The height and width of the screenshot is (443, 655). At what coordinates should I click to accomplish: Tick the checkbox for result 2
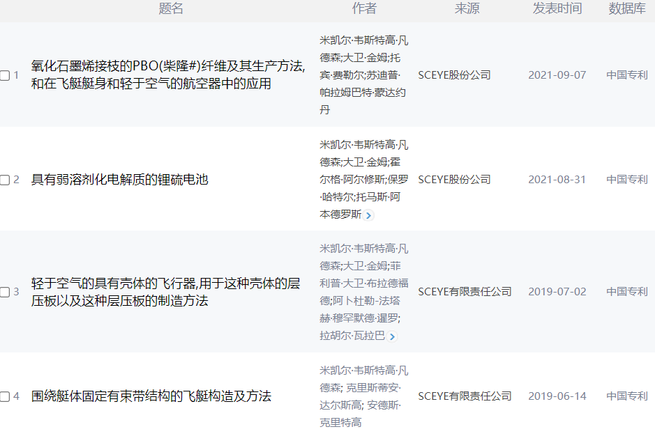coord(5,180)
